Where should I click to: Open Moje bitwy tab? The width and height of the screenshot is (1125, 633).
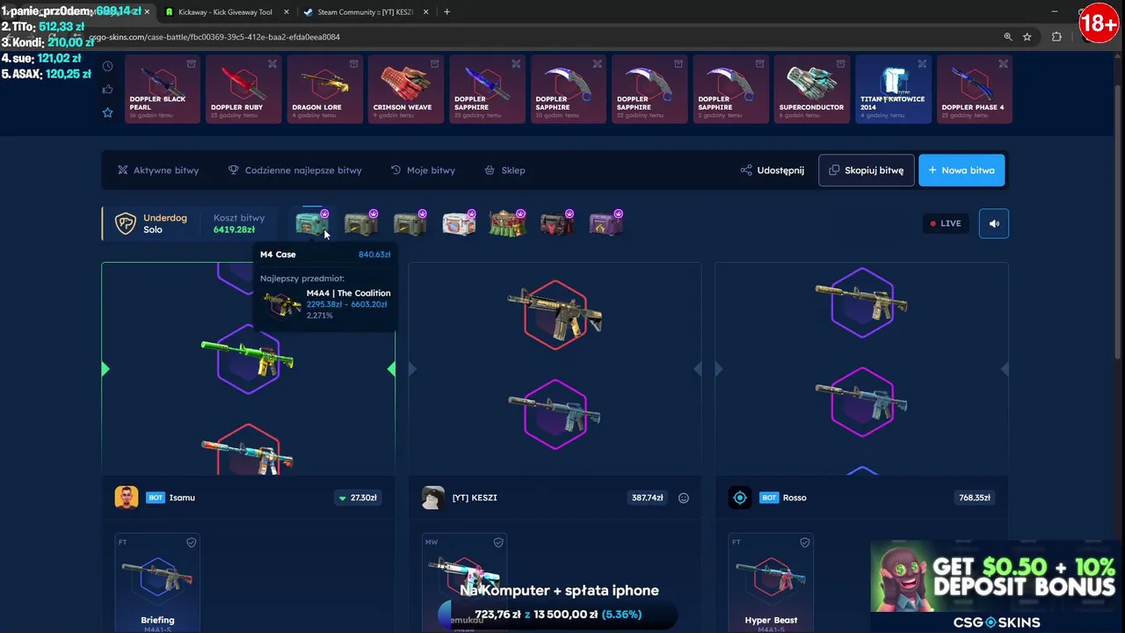click(423, 170)
